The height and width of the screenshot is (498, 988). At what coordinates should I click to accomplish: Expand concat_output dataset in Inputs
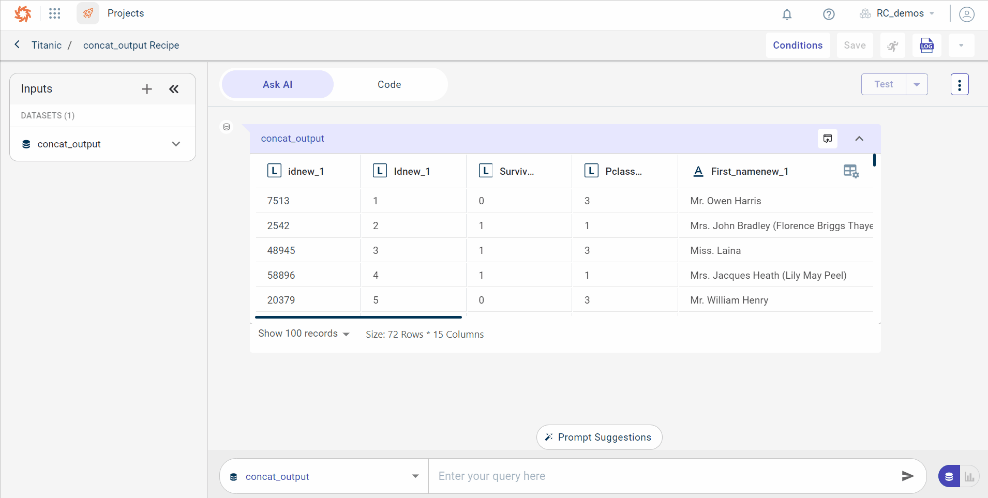pos(176,144)
